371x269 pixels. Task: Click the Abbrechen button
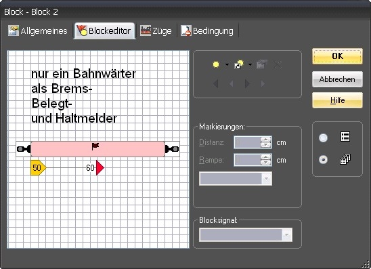pyautogui.click(x=337, y=79)
